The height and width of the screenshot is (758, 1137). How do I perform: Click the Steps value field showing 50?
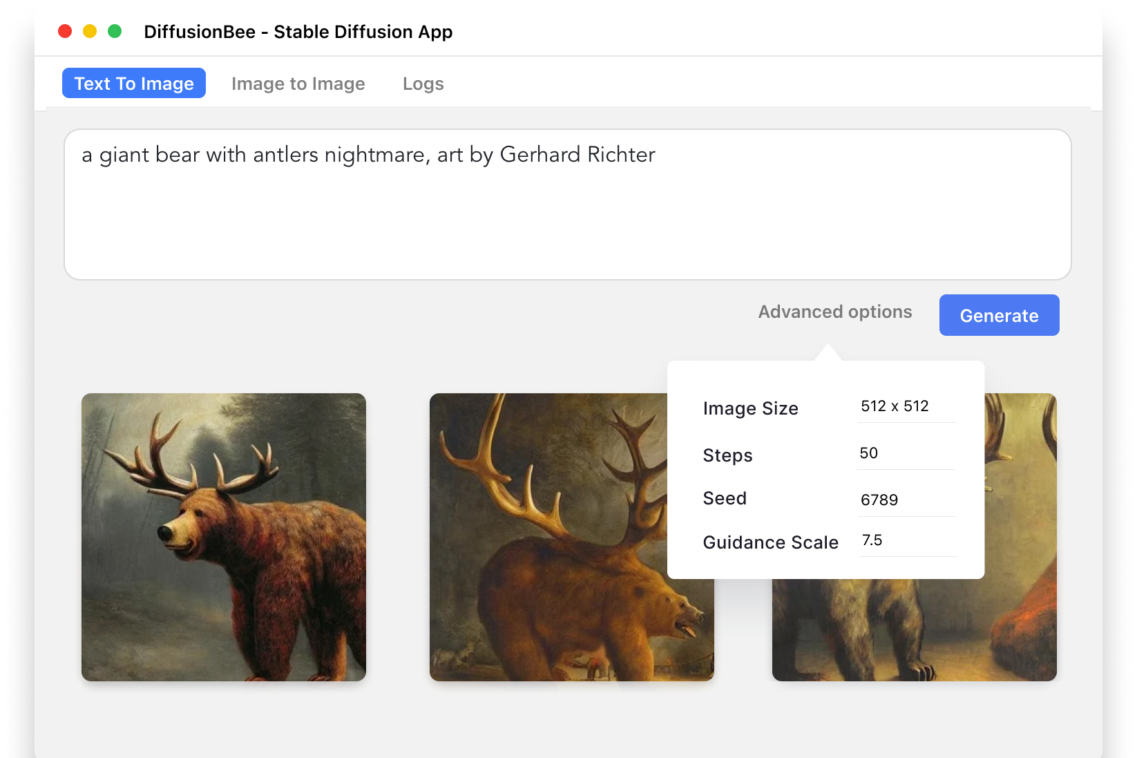(904, 453)
